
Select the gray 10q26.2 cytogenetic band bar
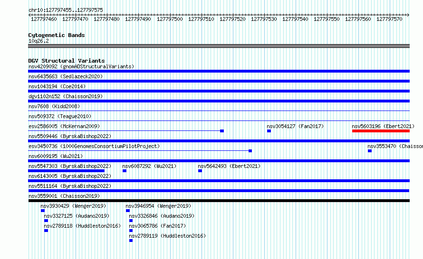tap(219, 46)
